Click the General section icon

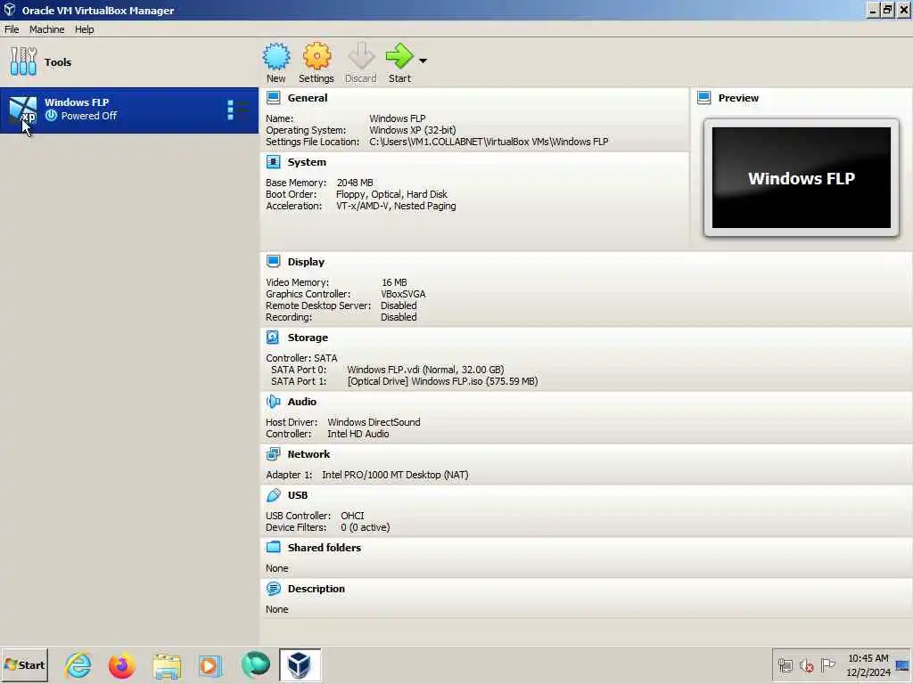coord(273,98)
